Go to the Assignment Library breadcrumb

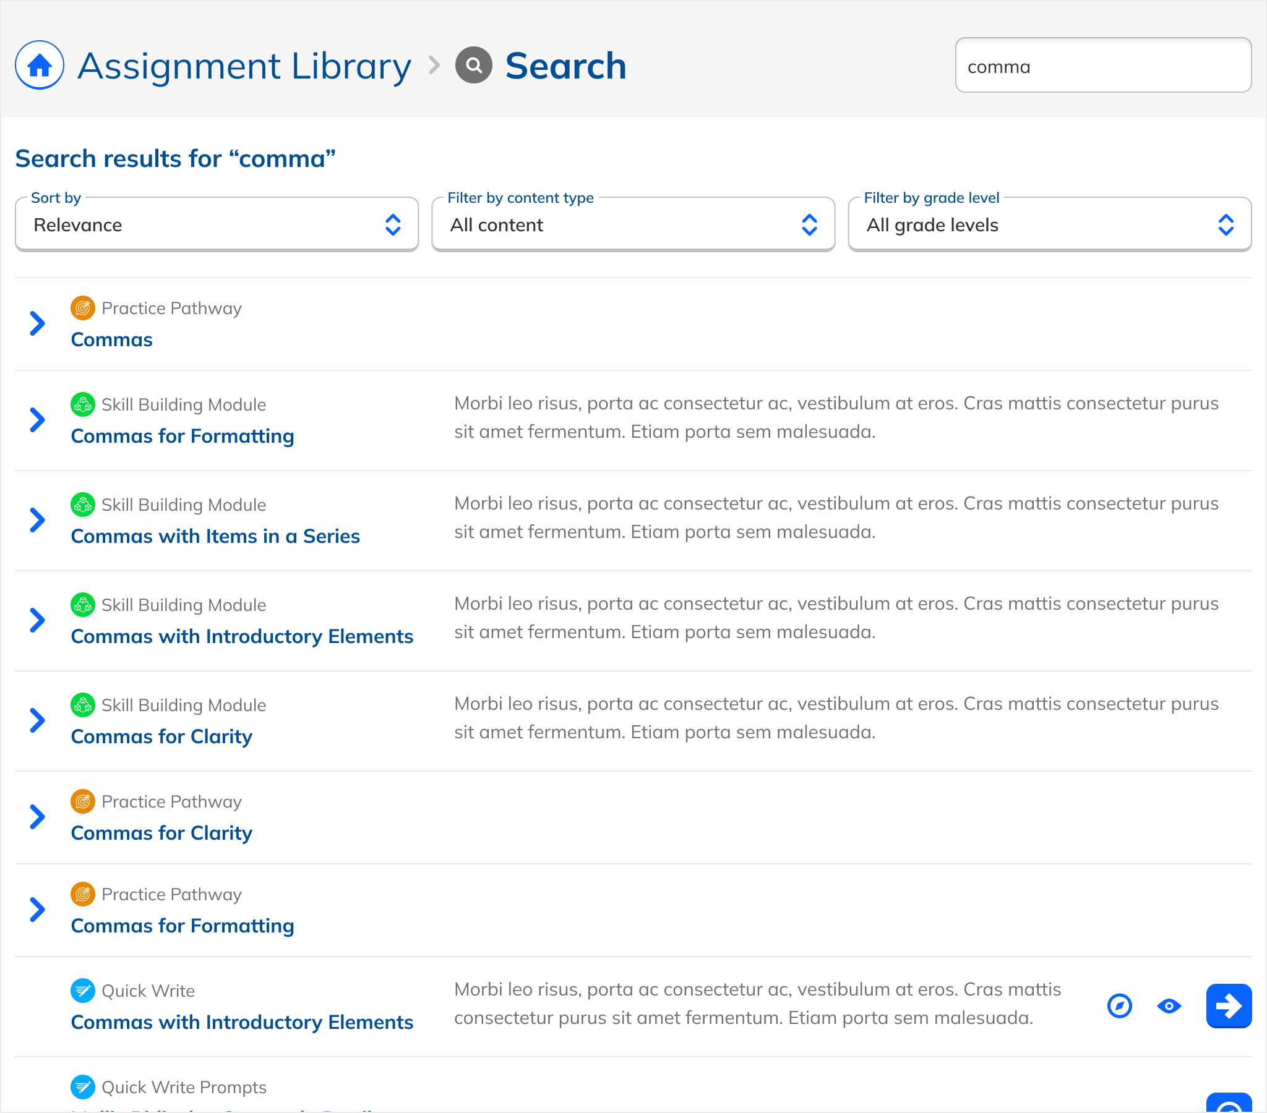point(244,66)
